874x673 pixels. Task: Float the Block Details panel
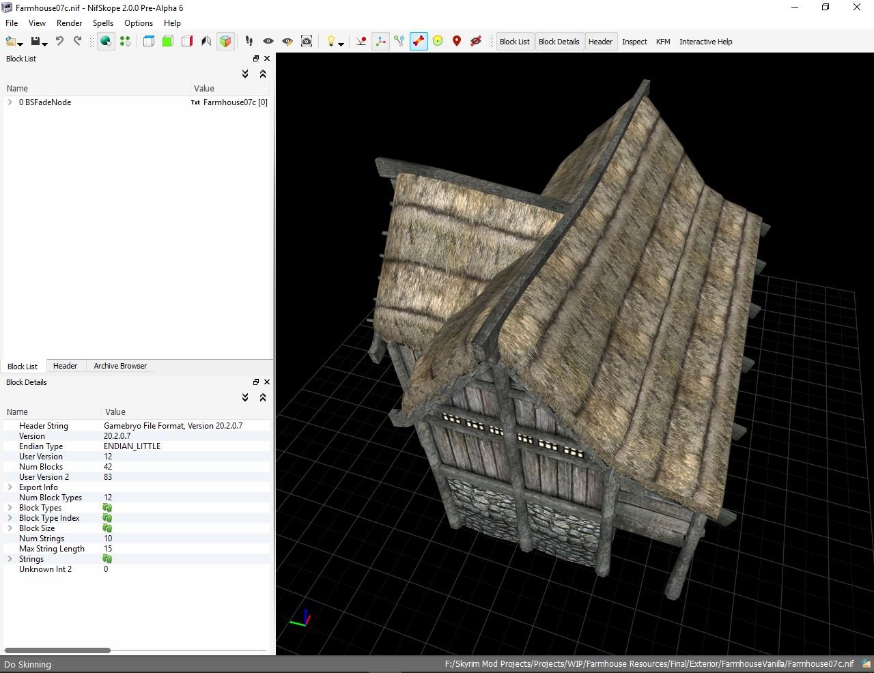256,382
